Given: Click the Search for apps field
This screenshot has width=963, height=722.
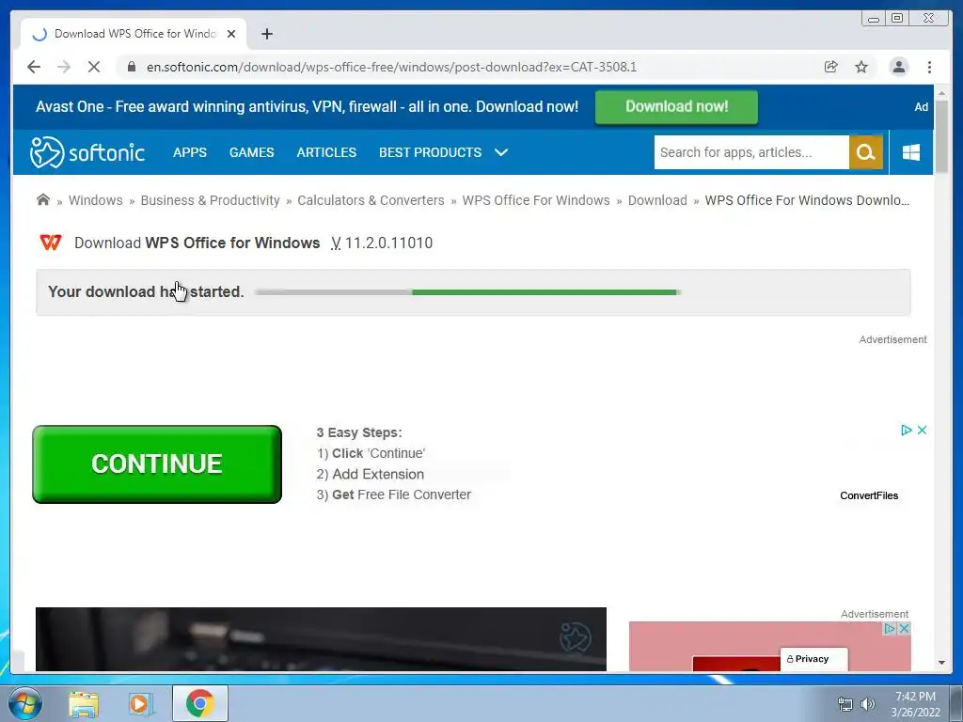Looking at the screenshot, I should (x=751, y=152).
